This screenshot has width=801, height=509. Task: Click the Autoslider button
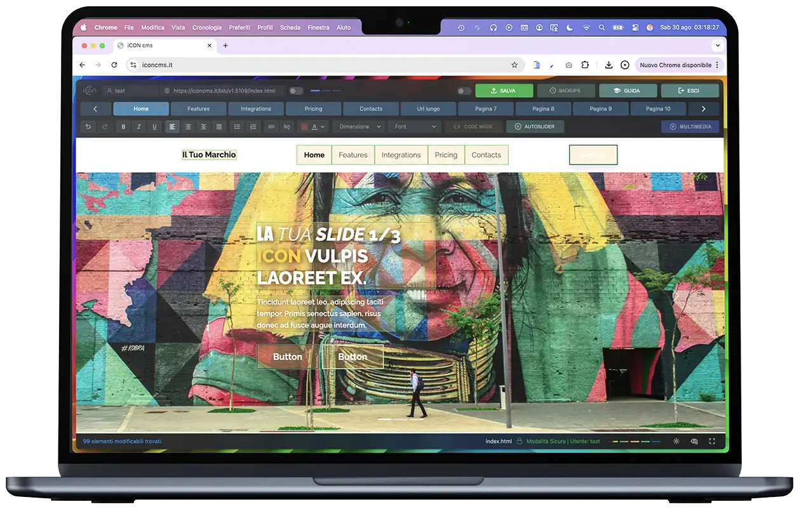point(535,127)
